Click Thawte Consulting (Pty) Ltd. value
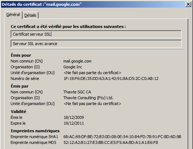The image size is (193, 149). coord(88,98)
